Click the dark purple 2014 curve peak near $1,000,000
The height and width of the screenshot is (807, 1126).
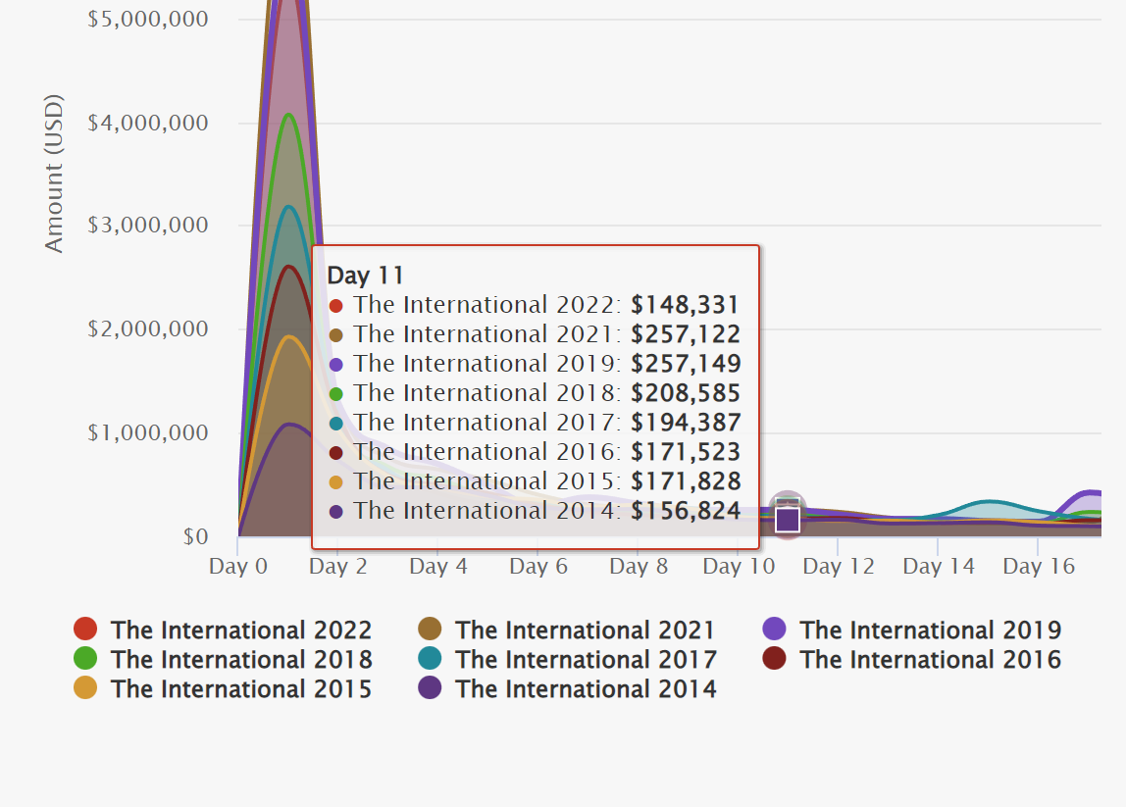coord(288,425)
